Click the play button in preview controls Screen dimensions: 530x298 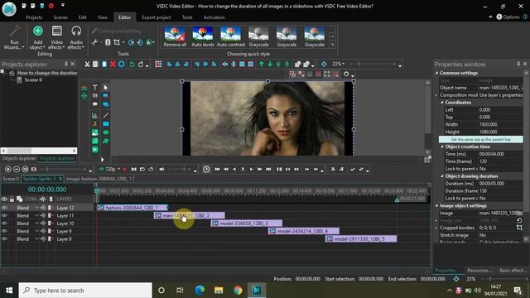coord(251,169)
